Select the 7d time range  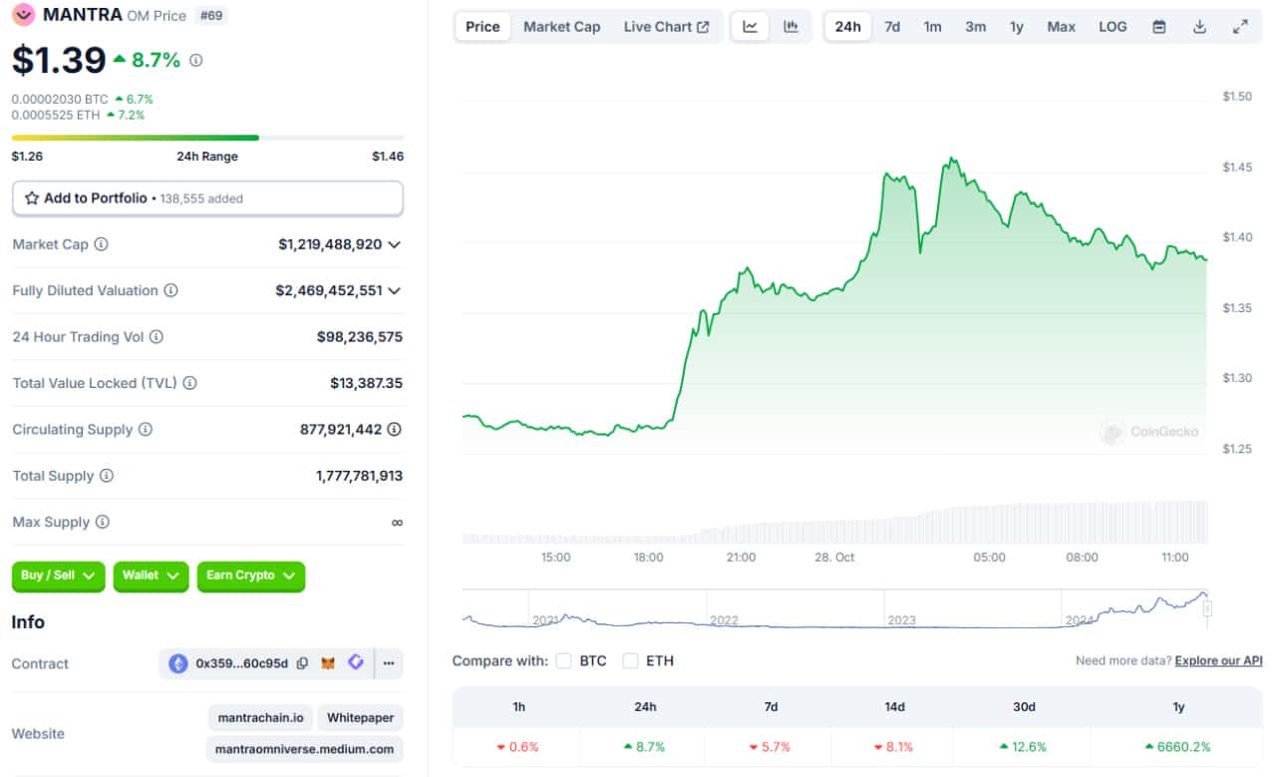(892, 27)
